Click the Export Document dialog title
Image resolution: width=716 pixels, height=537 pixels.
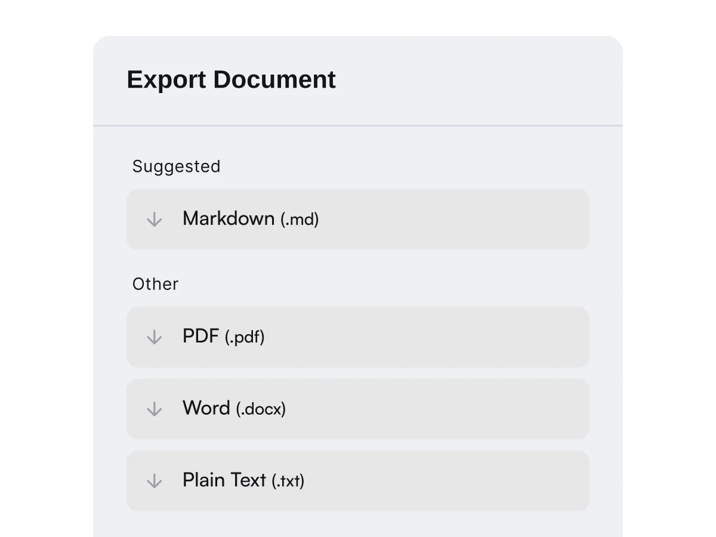pyautogui.click(x=231, y=79)
